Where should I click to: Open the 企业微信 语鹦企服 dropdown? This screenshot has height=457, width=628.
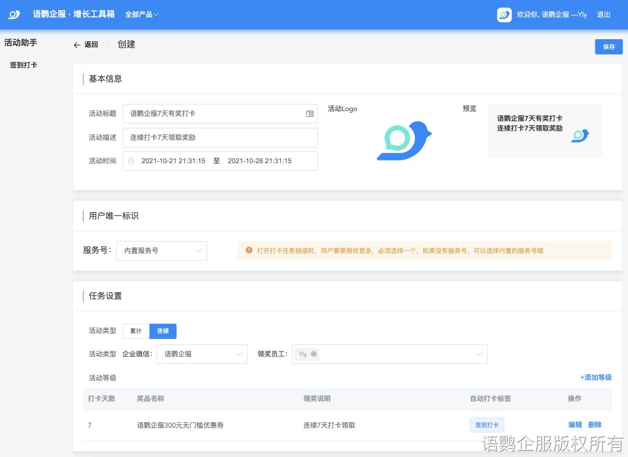(202, 354)
